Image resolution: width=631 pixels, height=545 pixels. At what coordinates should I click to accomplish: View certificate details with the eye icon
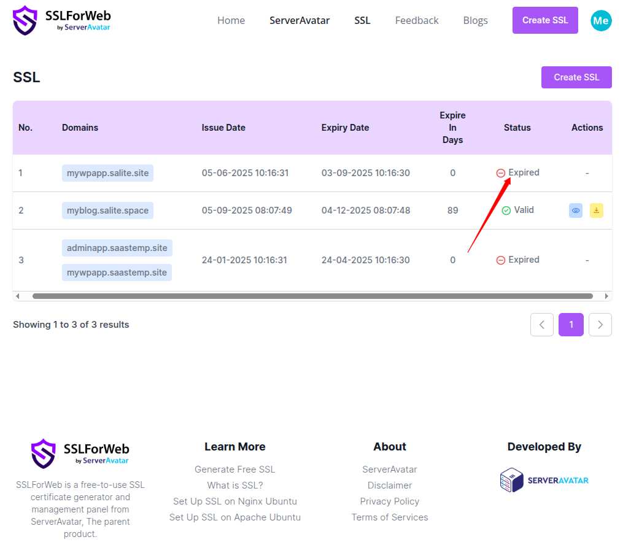575,210
